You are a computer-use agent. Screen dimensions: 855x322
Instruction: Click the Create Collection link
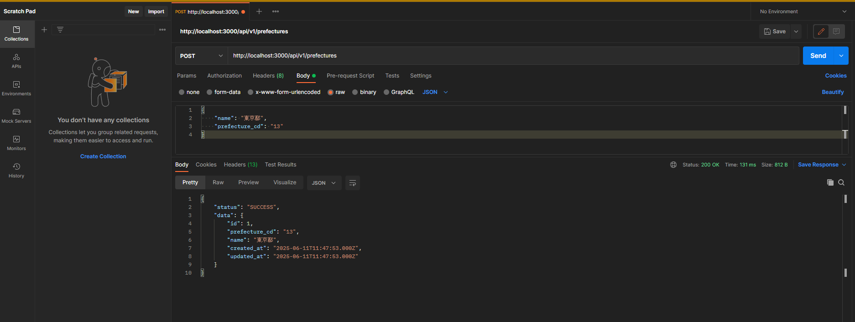103,156
